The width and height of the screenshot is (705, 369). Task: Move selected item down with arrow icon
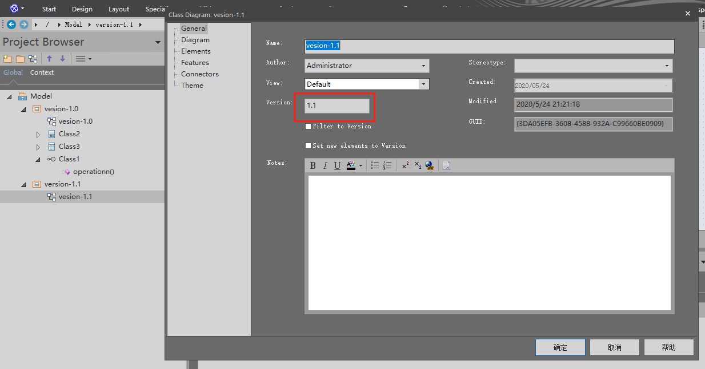[x=62, y=59]
